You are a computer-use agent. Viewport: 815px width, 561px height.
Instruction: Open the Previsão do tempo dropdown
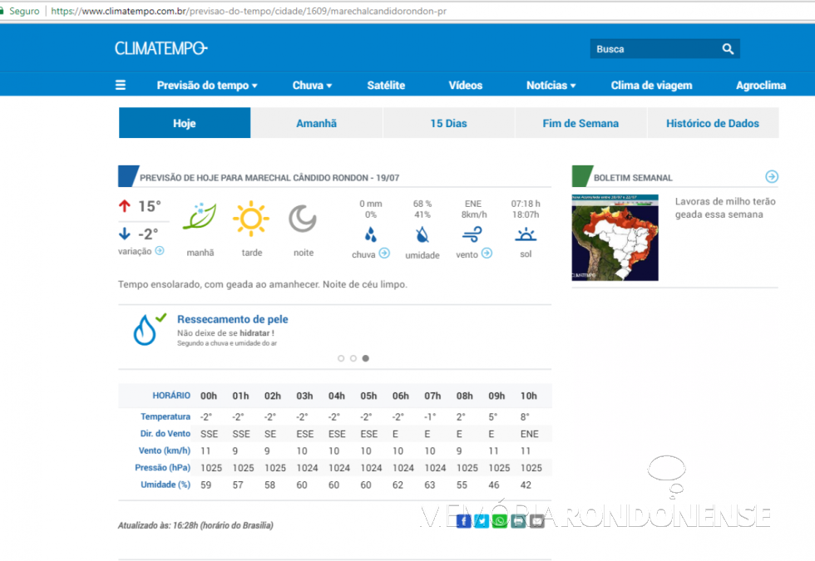tap(206, 85)
